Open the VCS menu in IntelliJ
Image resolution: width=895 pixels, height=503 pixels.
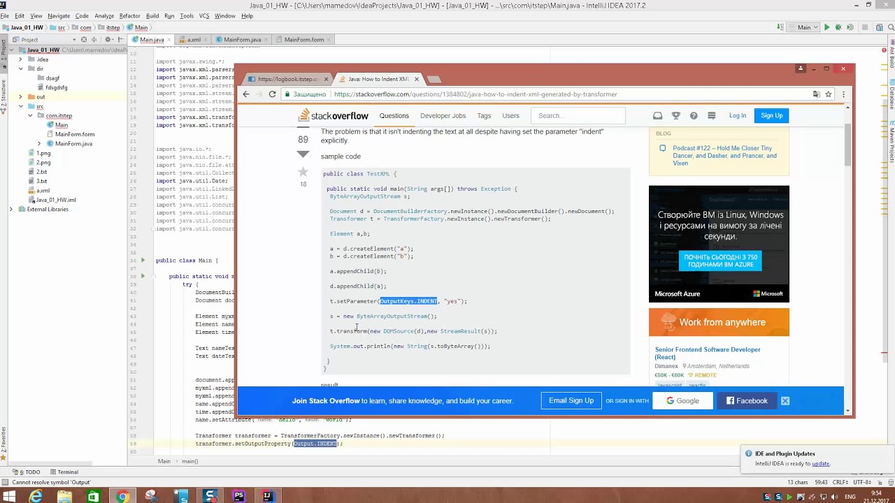click(204, 15)
